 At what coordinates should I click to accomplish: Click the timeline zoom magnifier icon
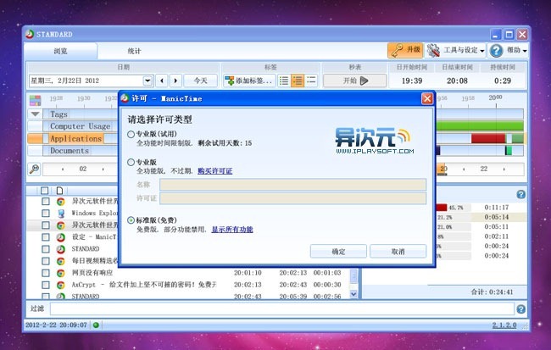click(35, 169)
